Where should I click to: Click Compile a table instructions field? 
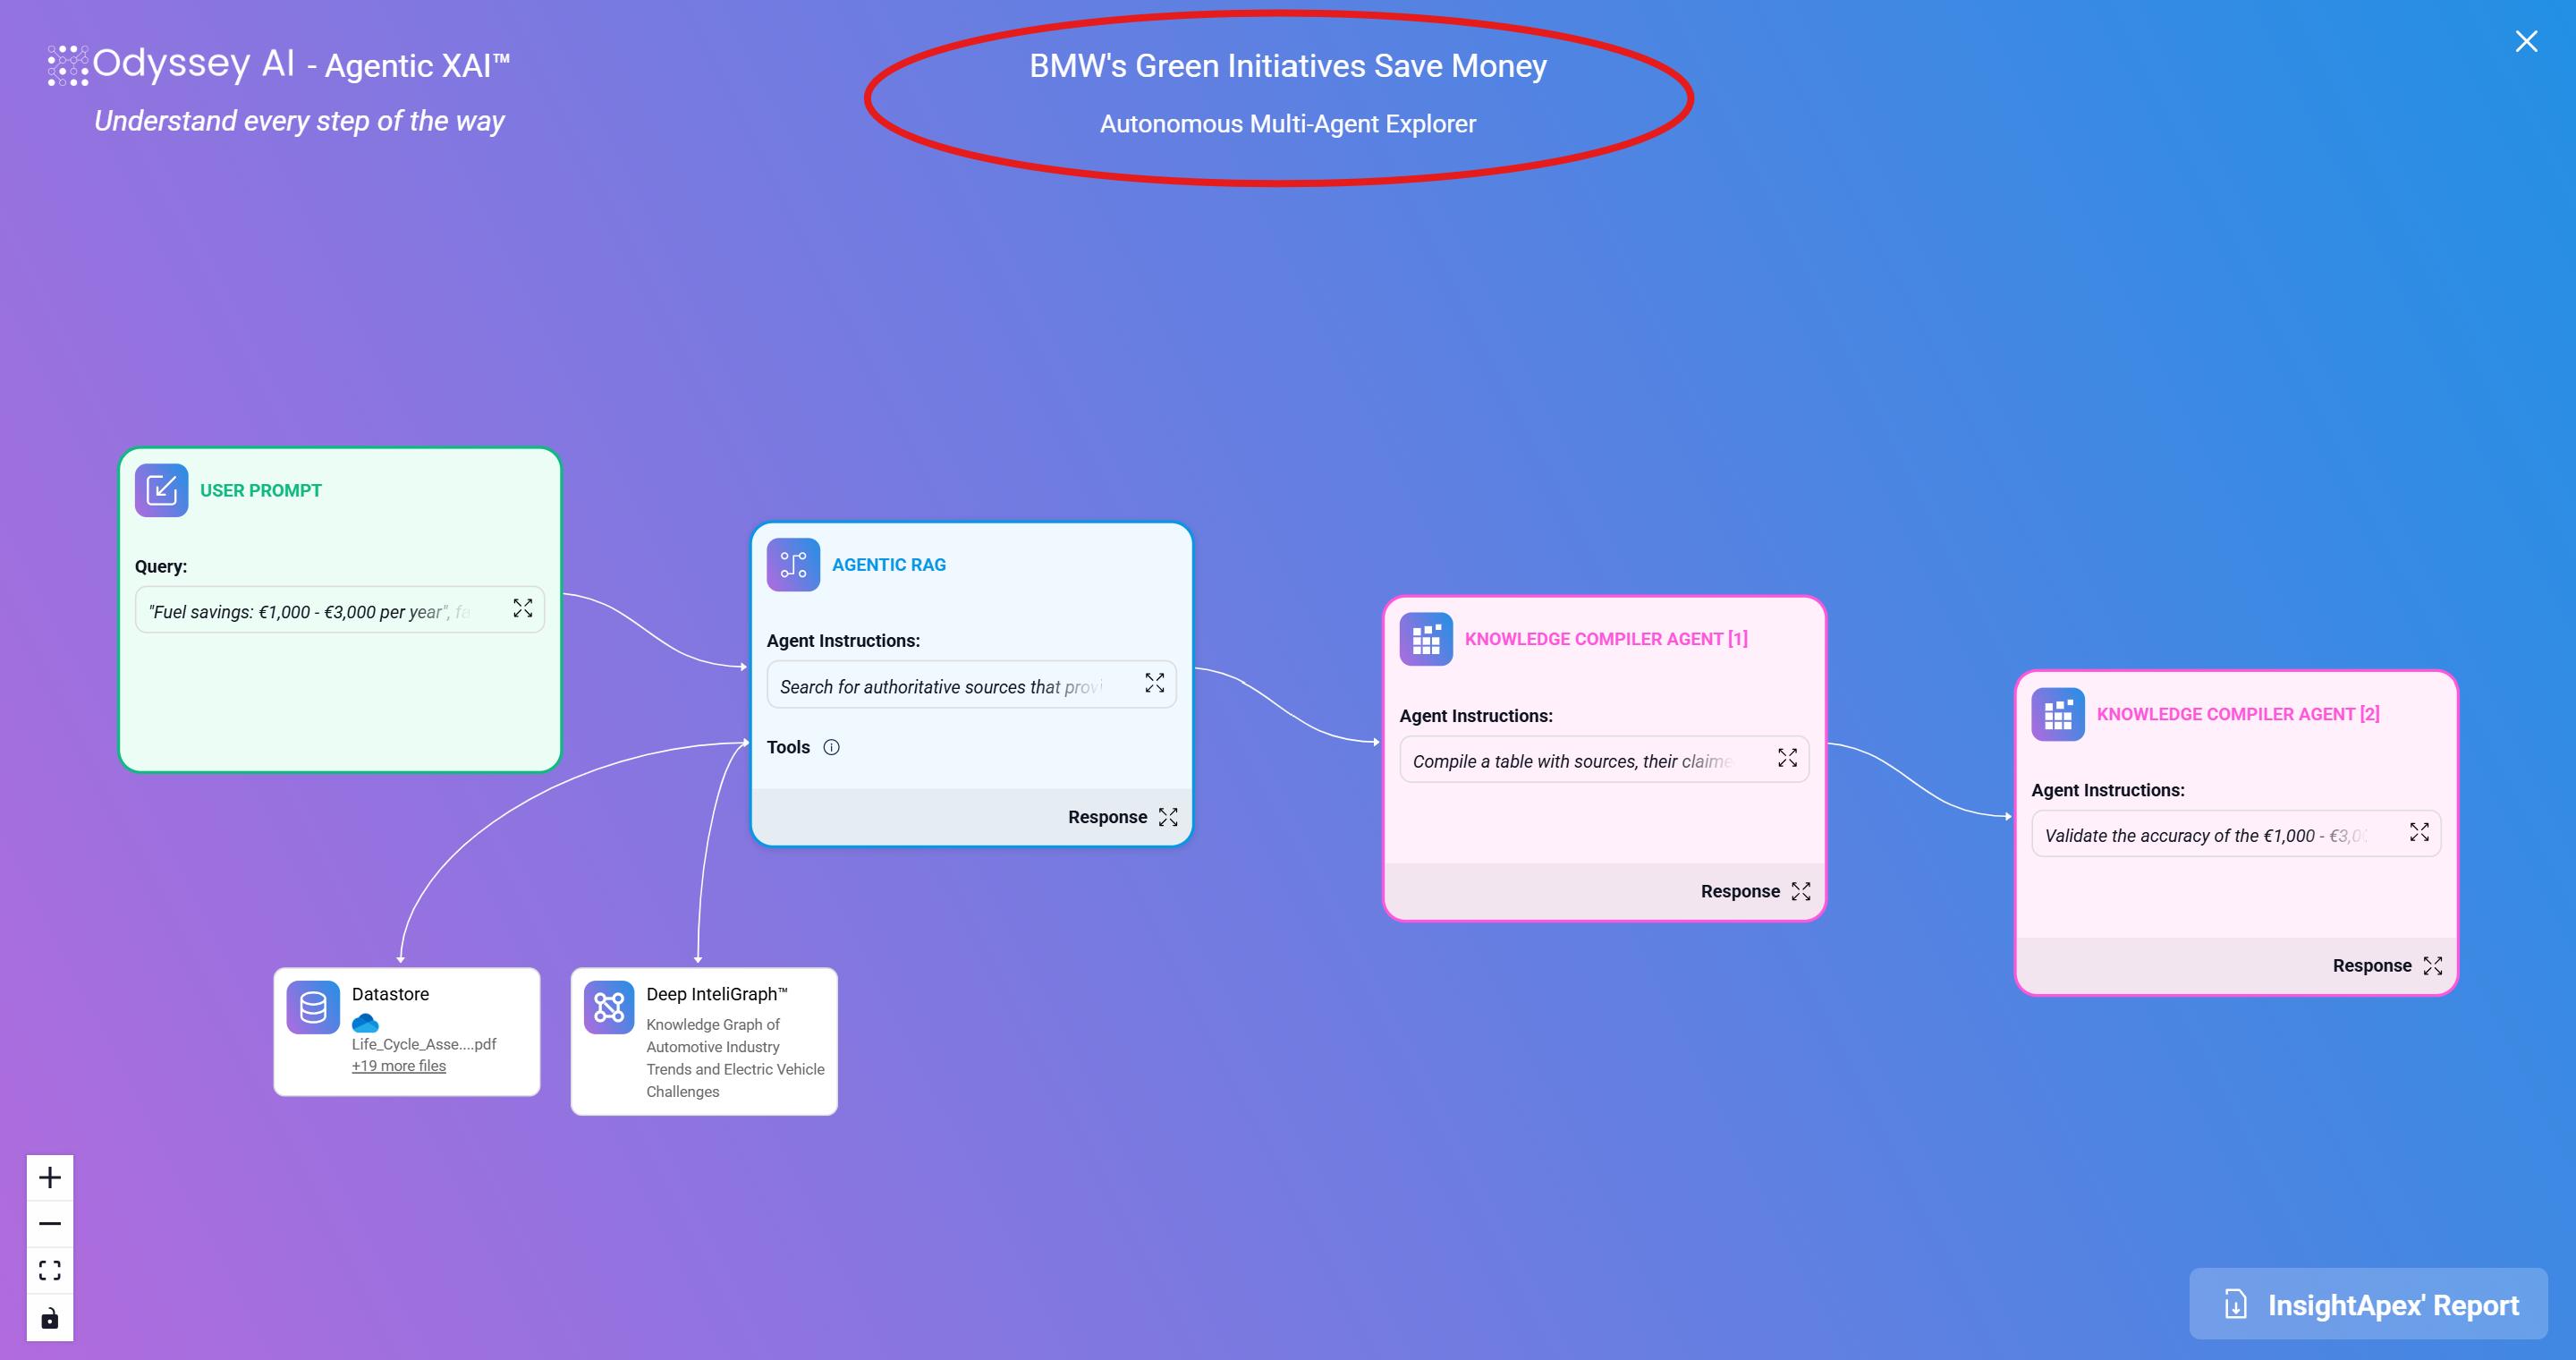(x=1604, y=760)
